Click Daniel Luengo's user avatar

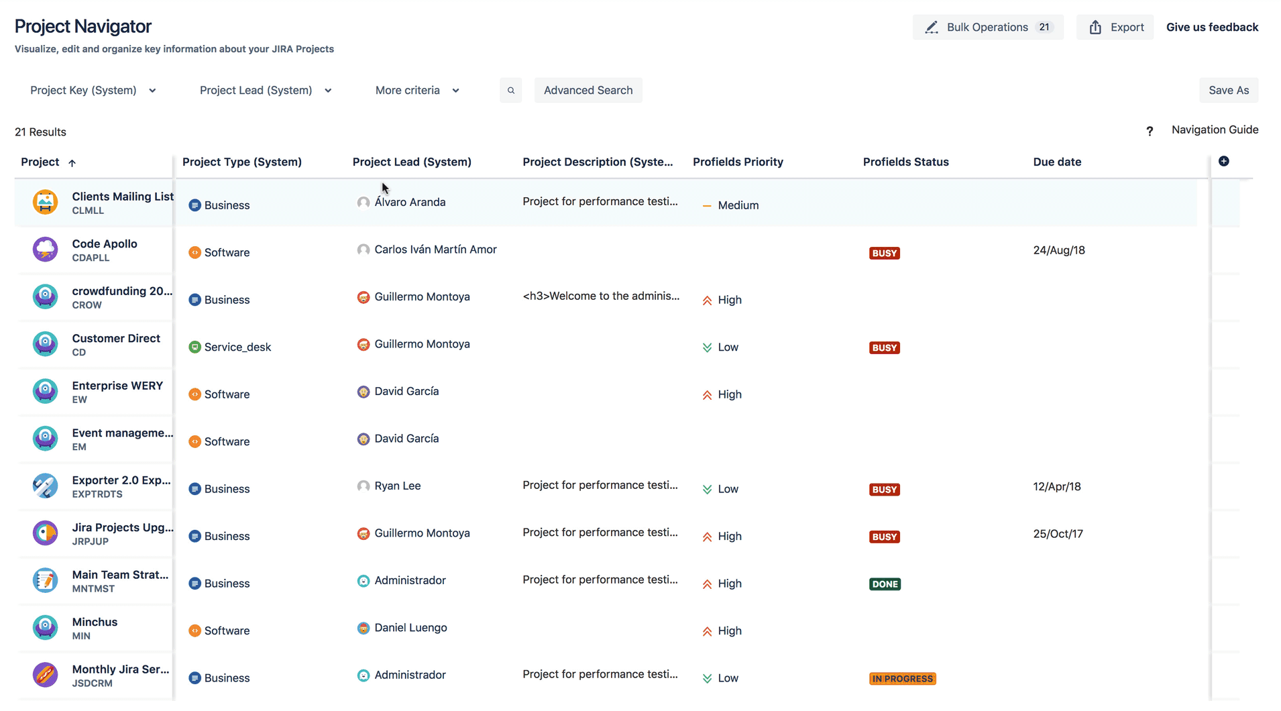coord(363,628)
